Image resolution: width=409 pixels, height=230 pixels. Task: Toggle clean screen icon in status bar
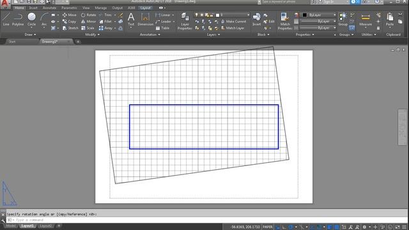click(397, 227)
